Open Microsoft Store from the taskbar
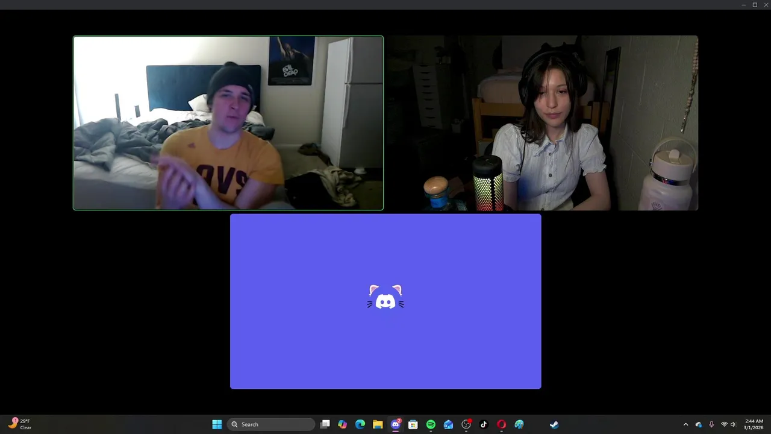The width and height of the screenshot is (771, 434). click(x=413, y=424)
